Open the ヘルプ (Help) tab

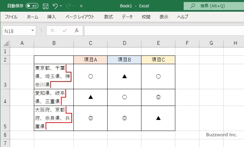click(183, 17)
